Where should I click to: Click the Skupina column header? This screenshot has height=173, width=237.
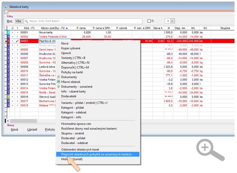225,28
